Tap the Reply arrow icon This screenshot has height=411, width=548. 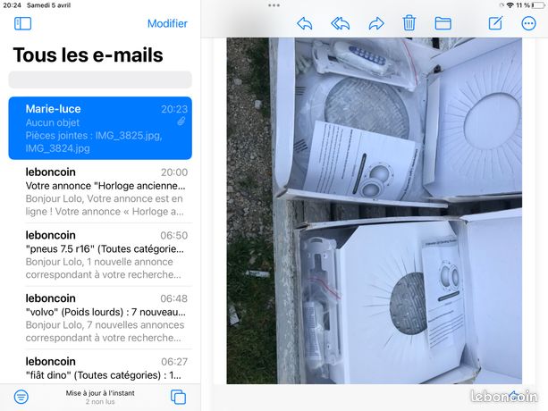[x=305, y=23]
